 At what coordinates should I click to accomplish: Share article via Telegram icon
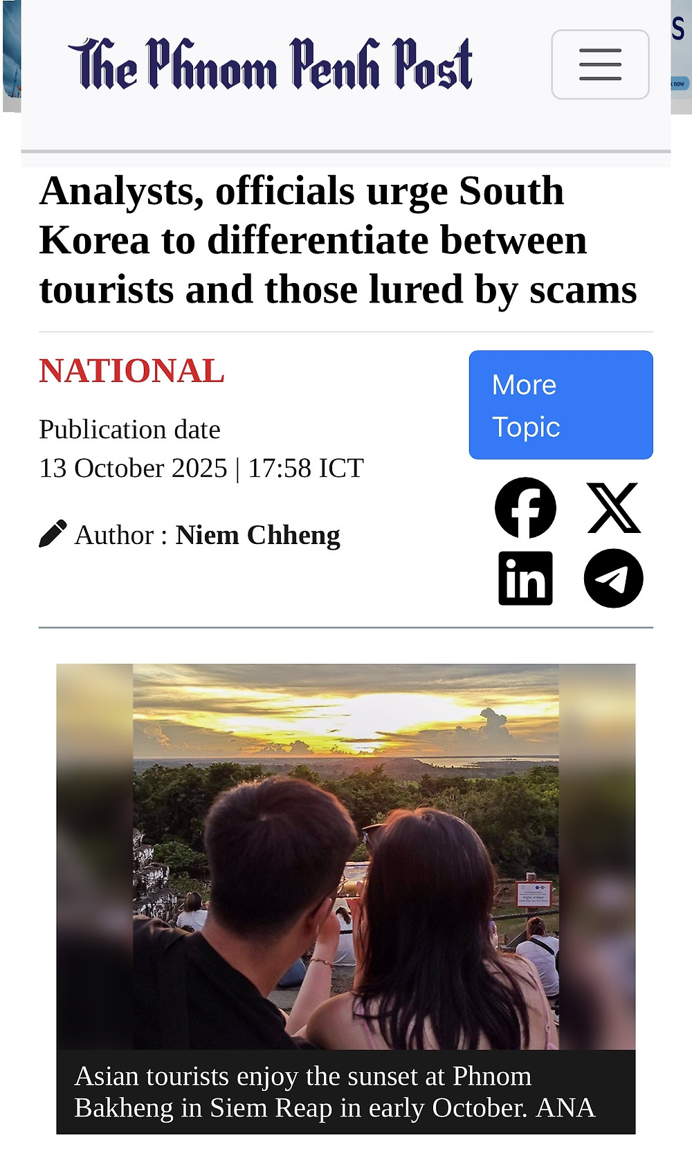point(613,578)
